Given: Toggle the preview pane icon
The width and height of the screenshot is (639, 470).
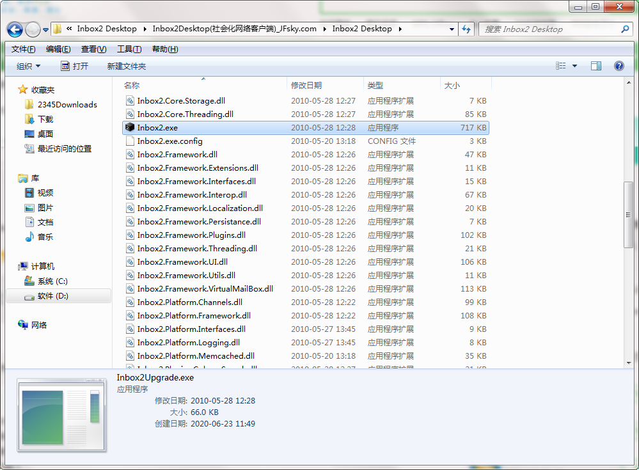Looking at the screenshot, I should pos(596,66).
